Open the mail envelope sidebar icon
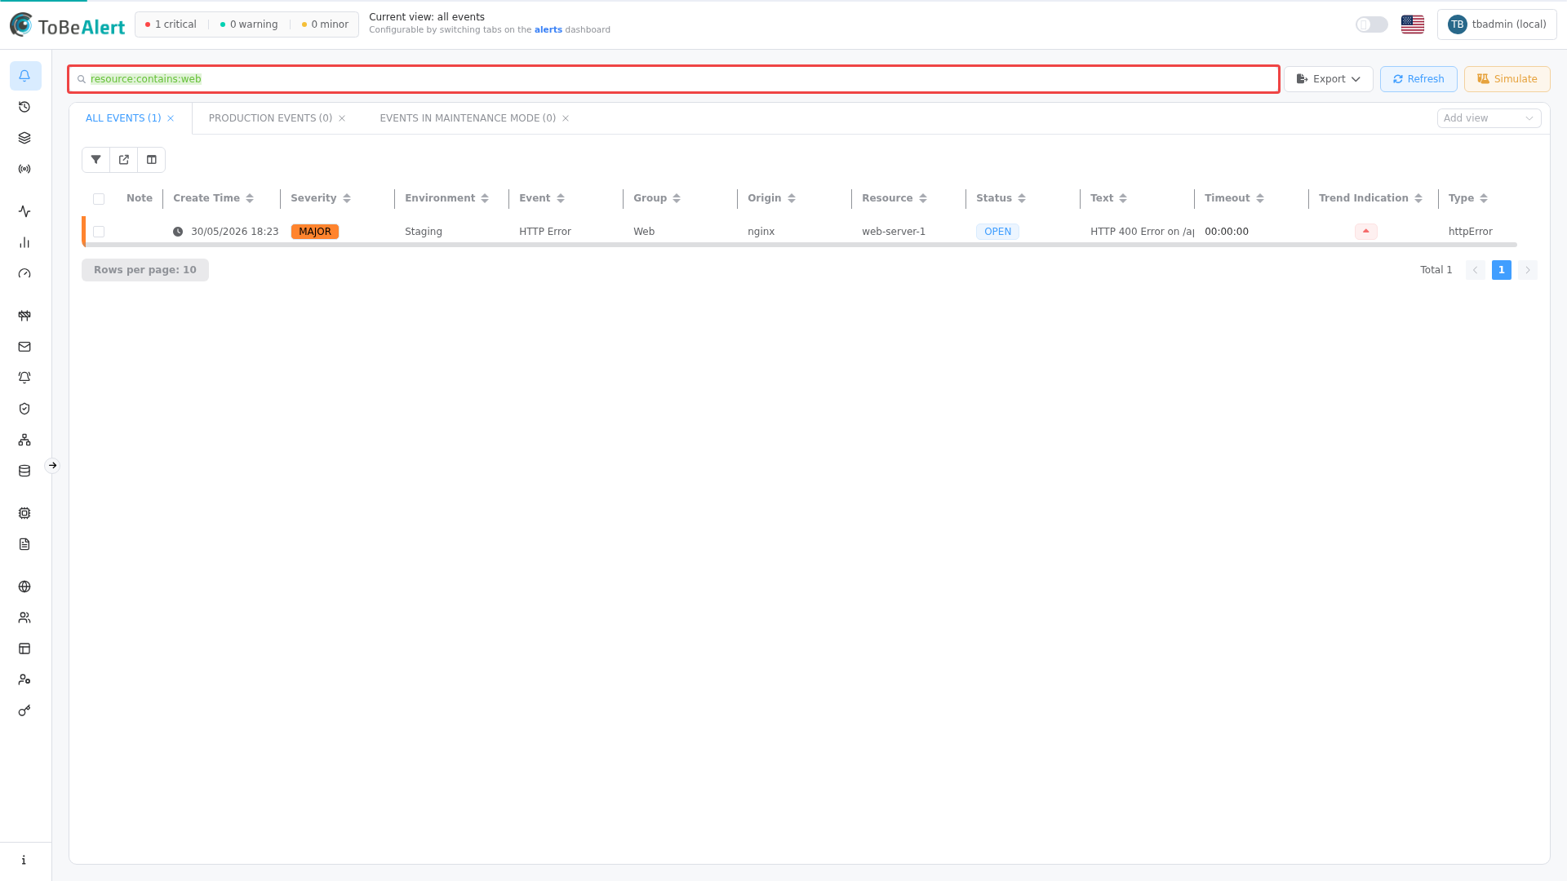 (24, 347)
